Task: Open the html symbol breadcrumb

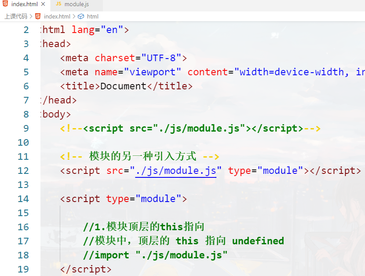Action: tap(93, 17)
